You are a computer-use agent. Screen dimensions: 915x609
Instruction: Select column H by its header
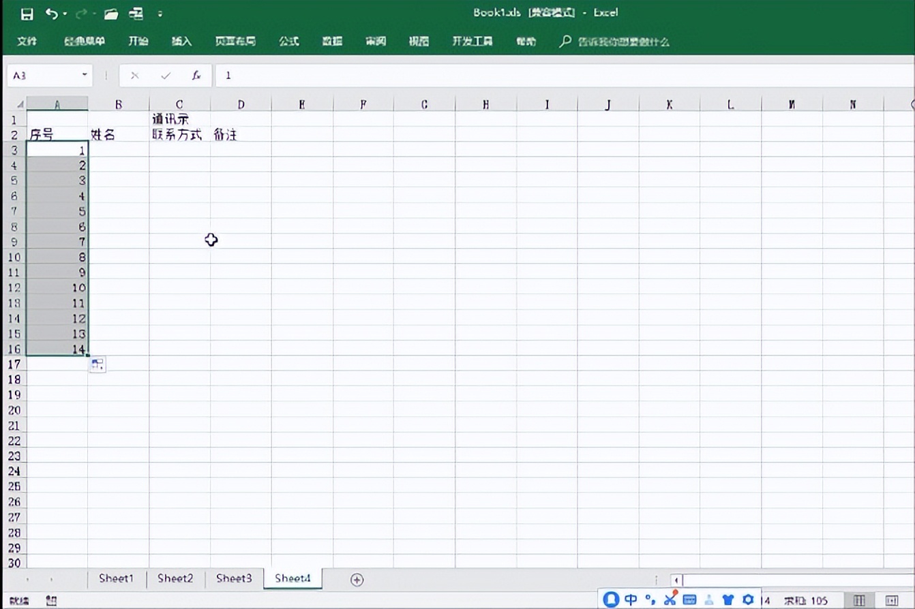point(485,104)
